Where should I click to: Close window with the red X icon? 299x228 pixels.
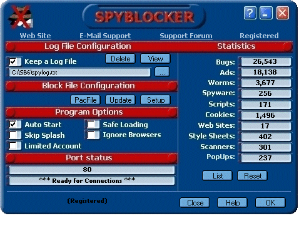point(283,13)
